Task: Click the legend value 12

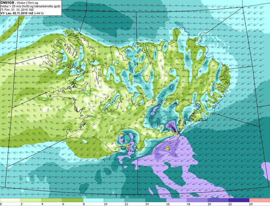Action: coord(126,204)
